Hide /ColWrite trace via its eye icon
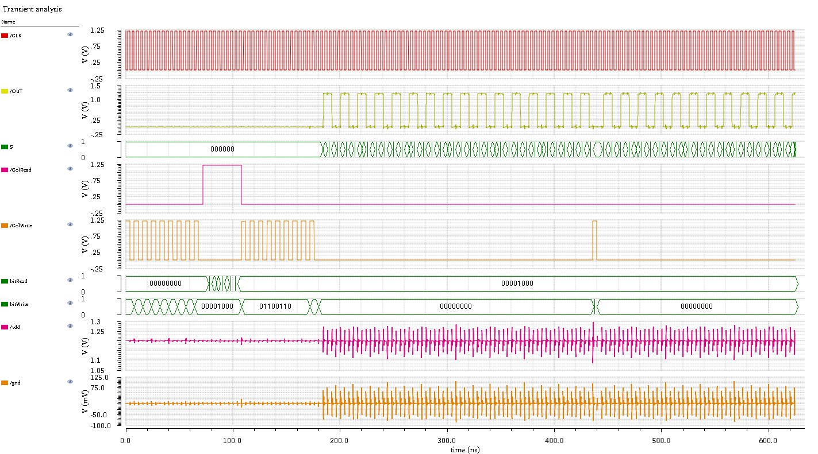818x454 pixels. (70, 225)
